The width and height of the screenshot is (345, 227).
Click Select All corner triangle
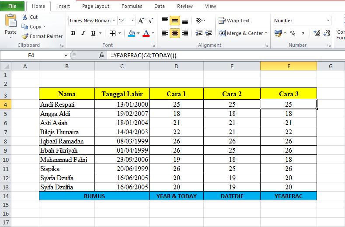coord(6,66)
